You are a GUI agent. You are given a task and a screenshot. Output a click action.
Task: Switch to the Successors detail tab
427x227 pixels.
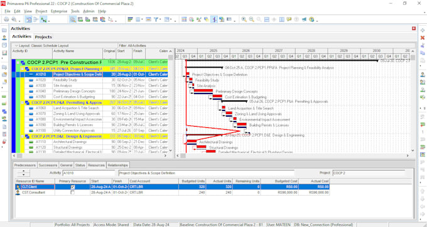click(x=48, y=165)
